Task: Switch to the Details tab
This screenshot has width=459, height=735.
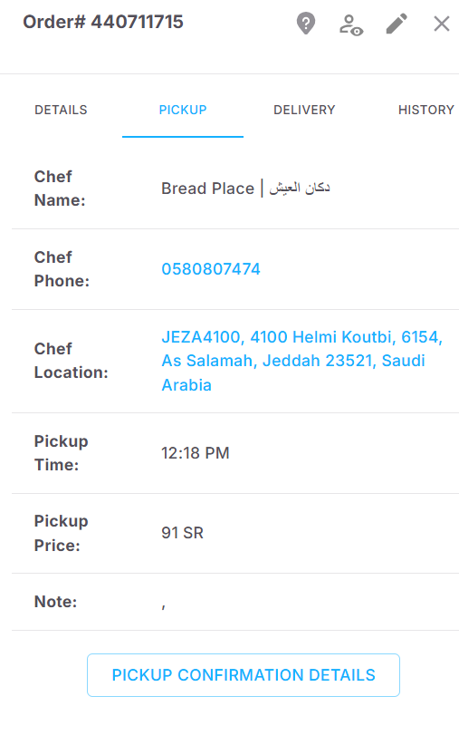Action: [61, 110]
